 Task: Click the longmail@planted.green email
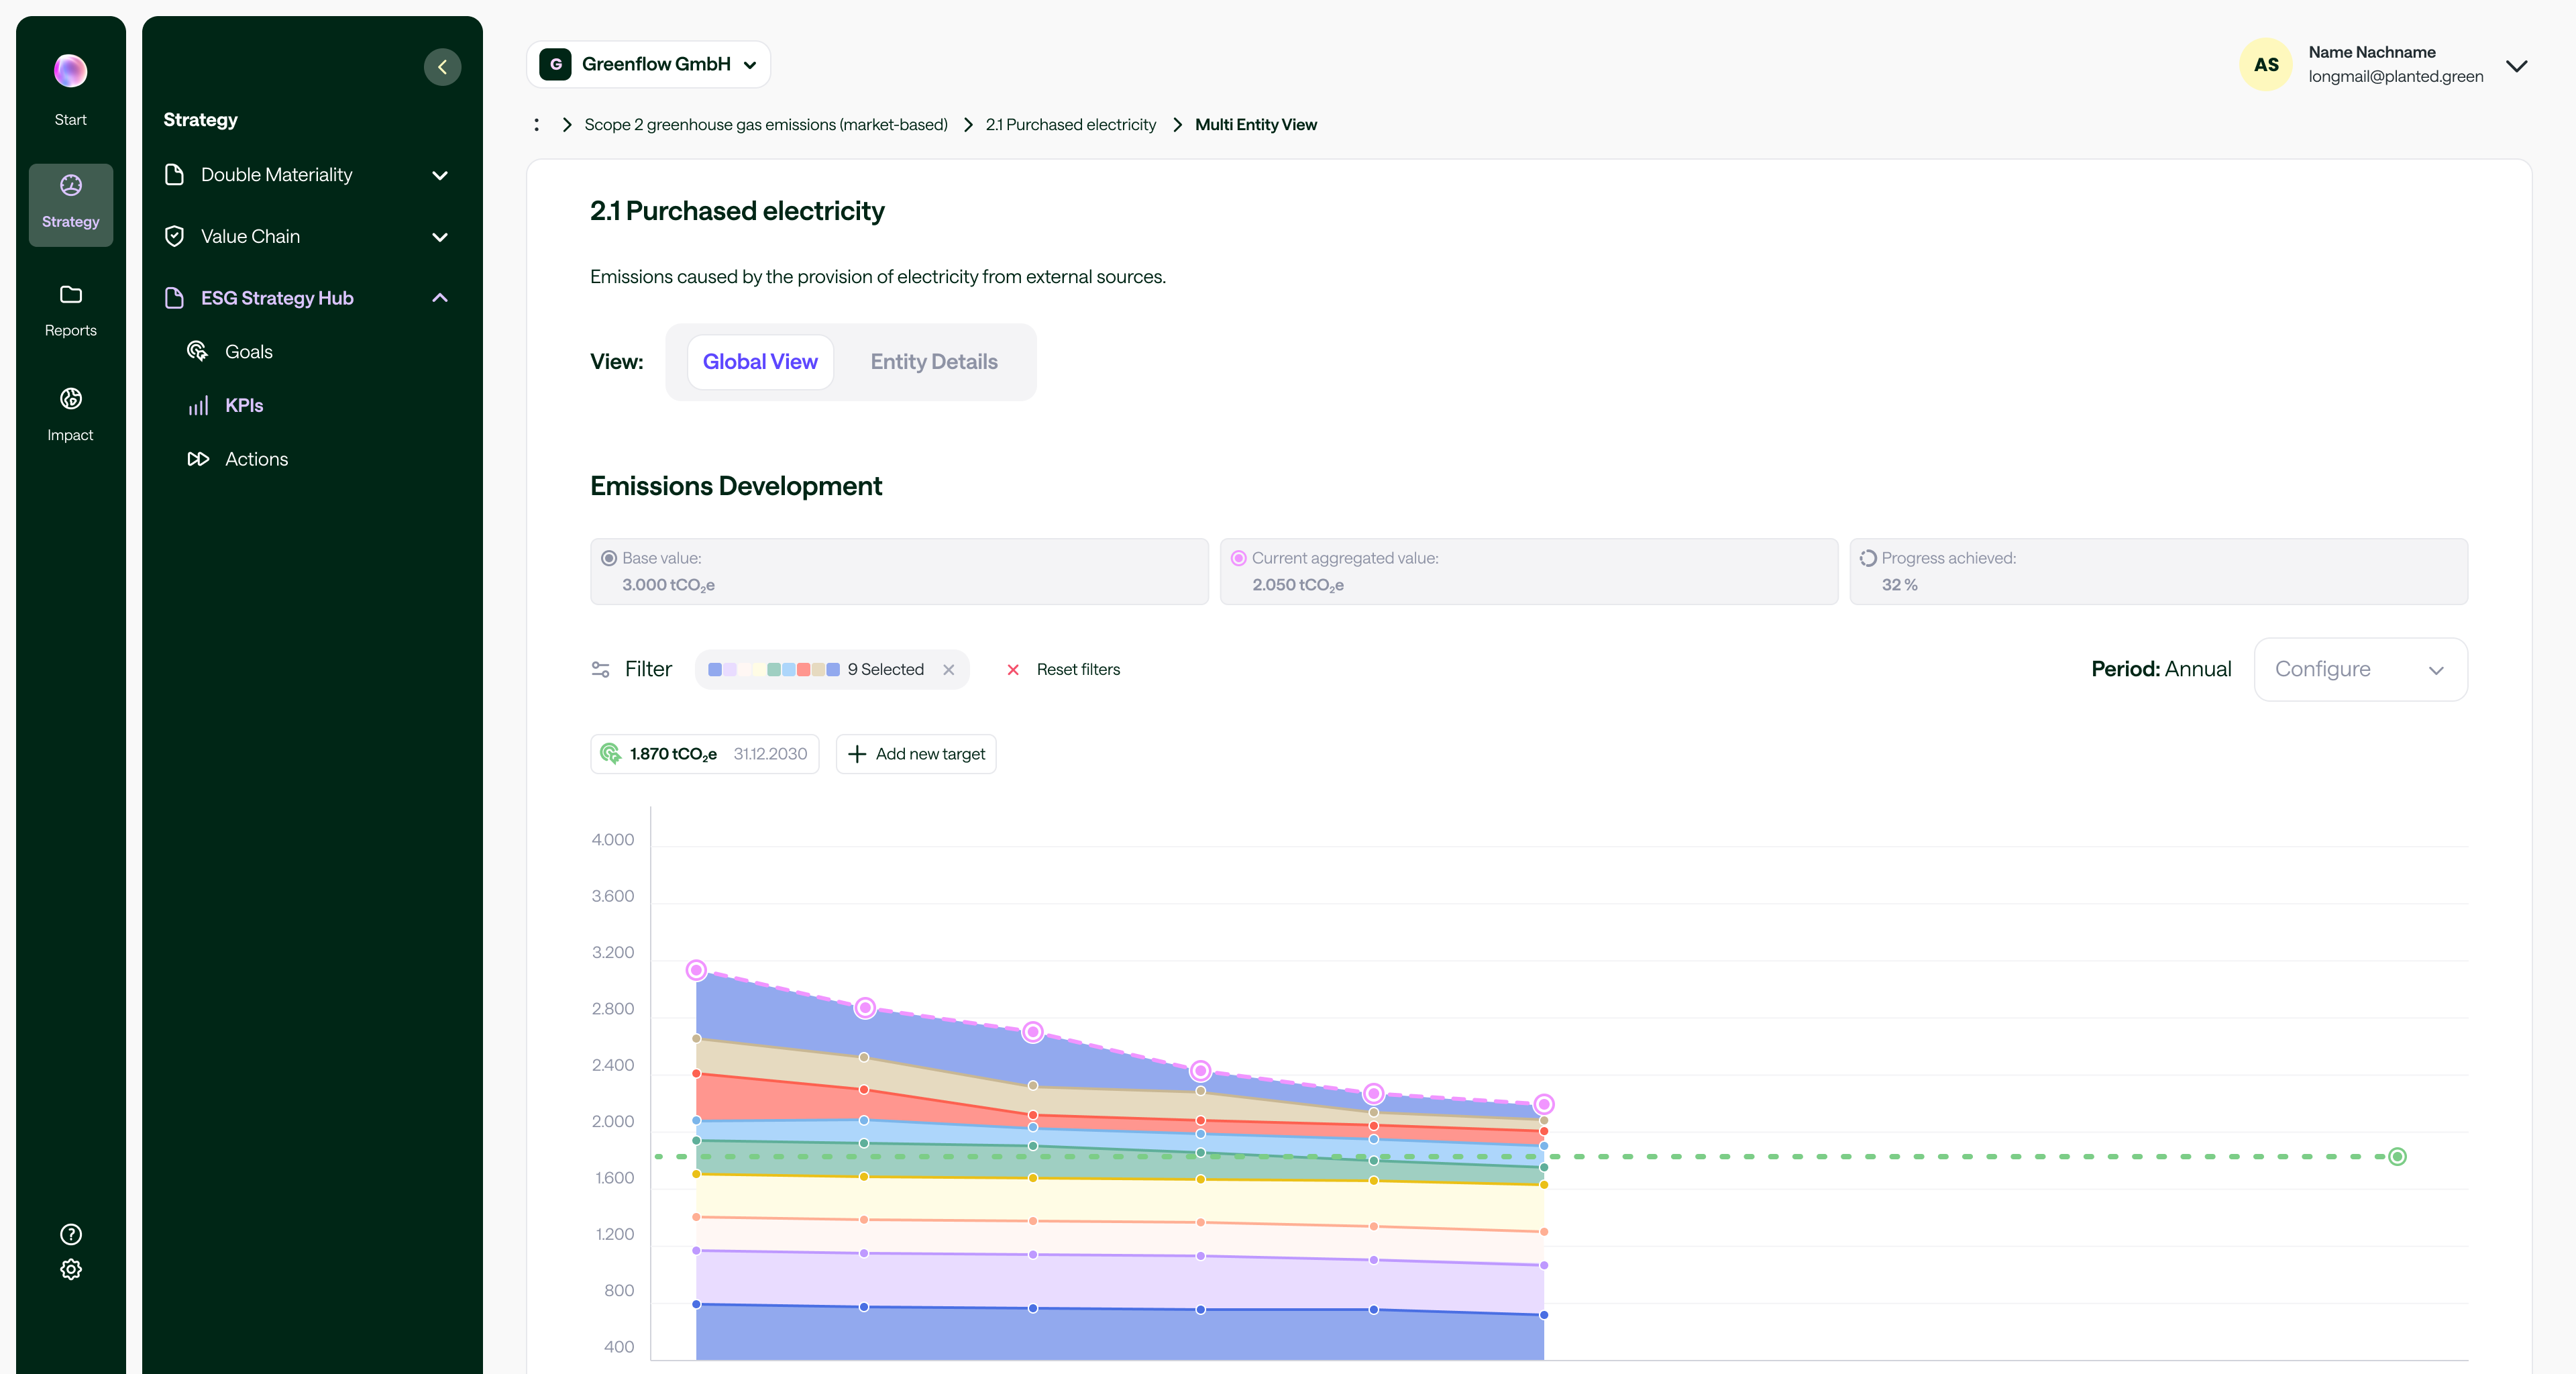[2395, 77]
